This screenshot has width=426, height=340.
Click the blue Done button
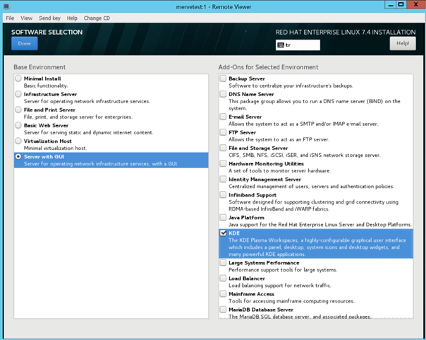coord(25,44)
